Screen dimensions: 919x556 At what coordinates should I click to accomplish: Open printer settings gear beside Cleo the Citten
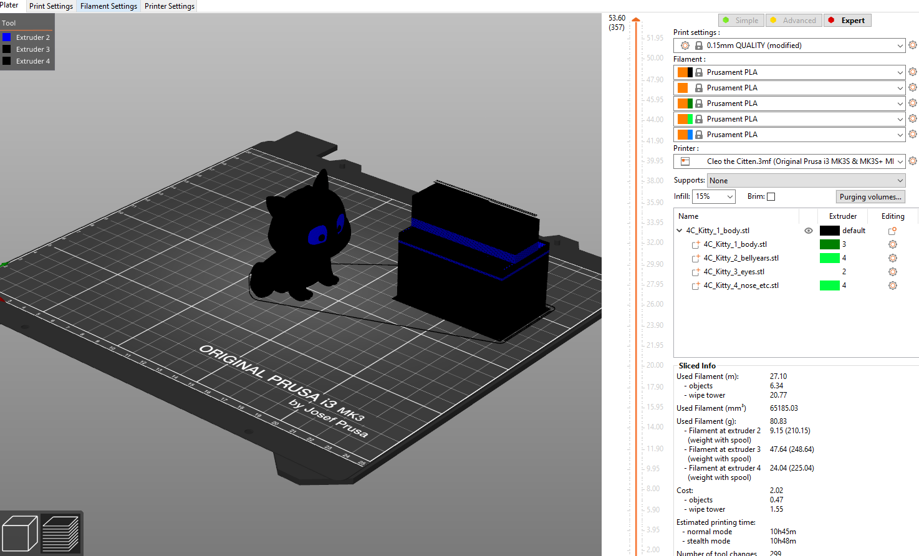(913, 161)
